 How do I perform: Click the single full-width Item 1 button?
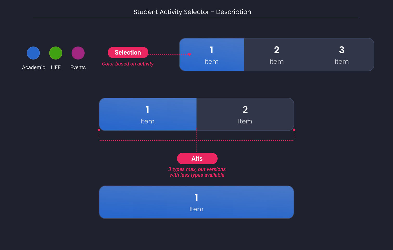coord(196,202)
